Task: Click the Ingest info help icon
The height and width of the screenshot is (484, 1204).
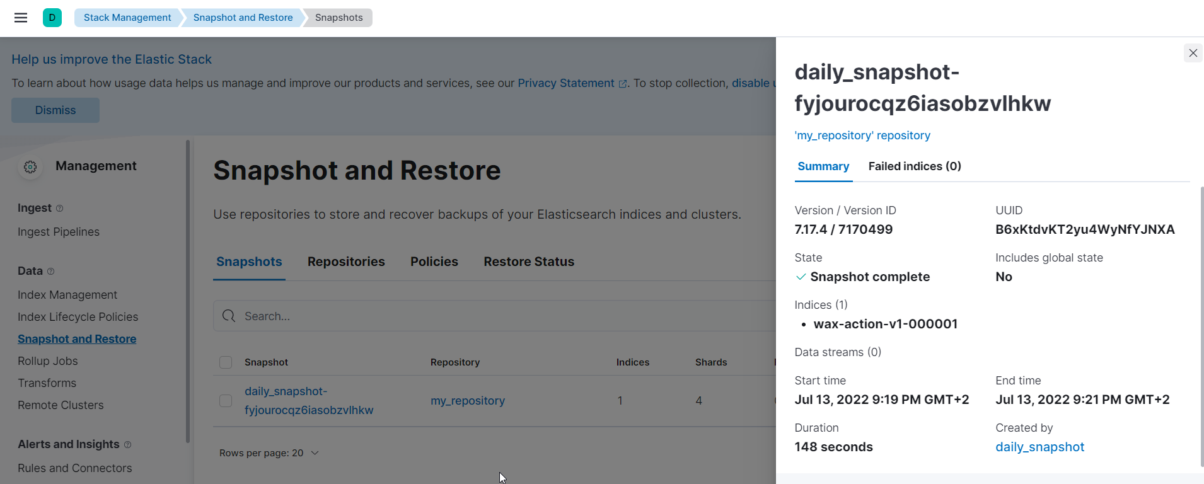Action: 60,209
